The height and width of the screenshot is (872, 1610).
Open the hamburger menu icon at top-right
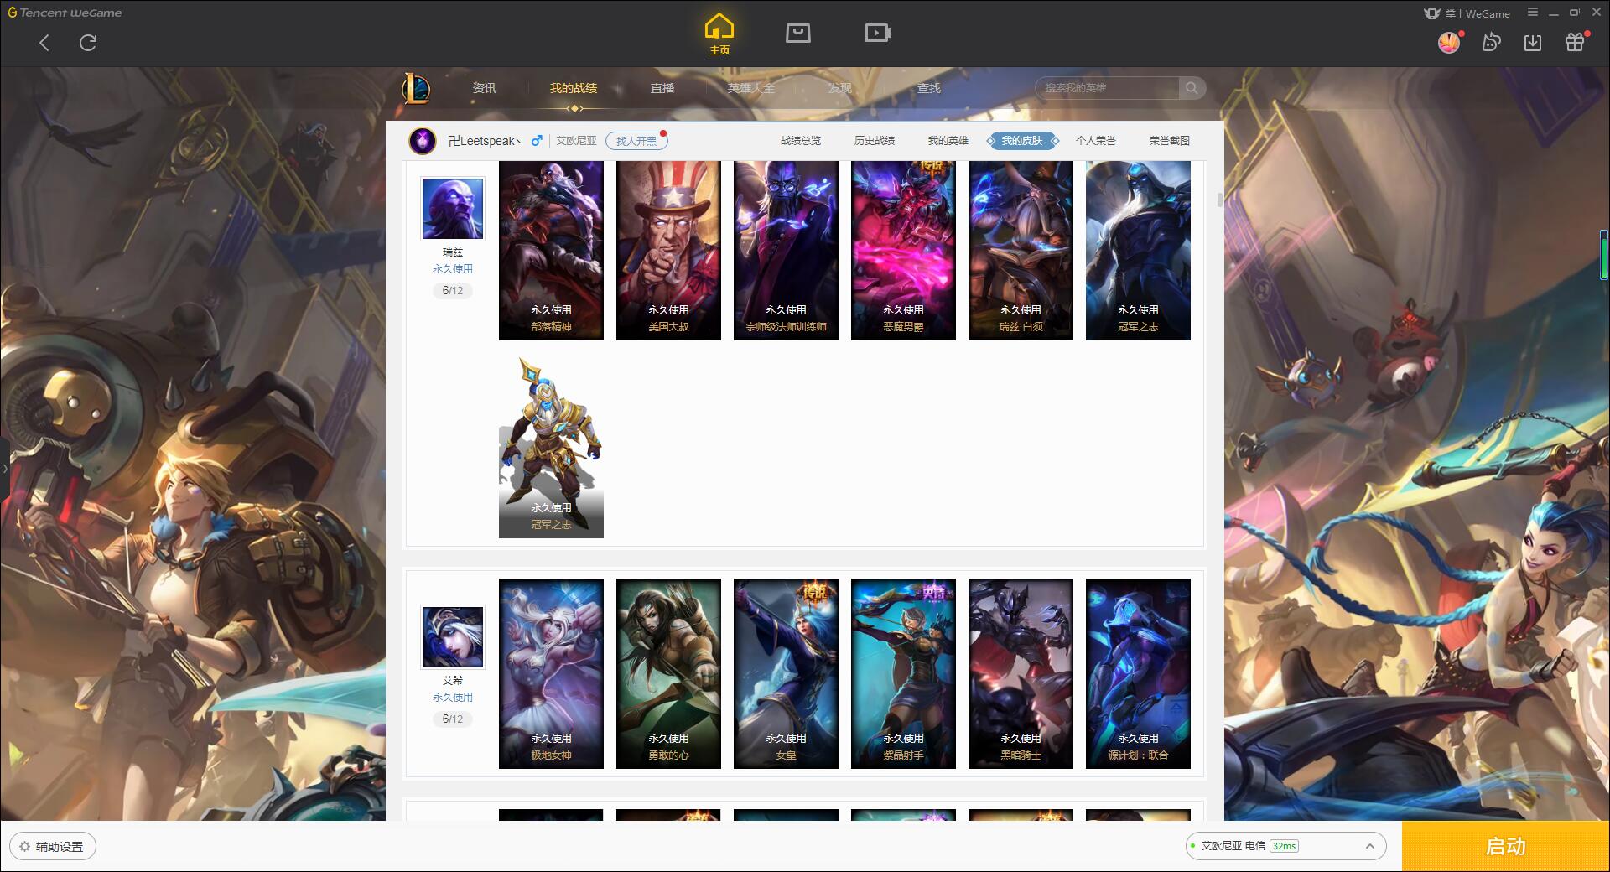tap(1533, 13)
